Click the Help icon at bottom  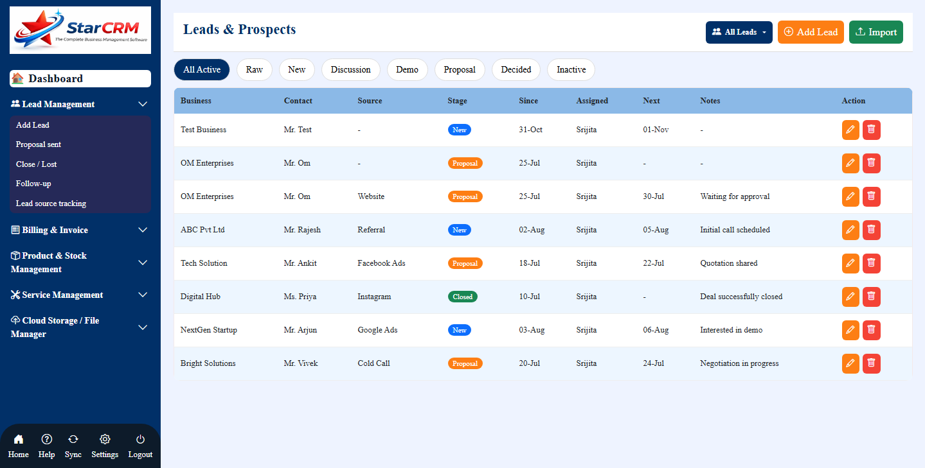(x=46, y=445)
